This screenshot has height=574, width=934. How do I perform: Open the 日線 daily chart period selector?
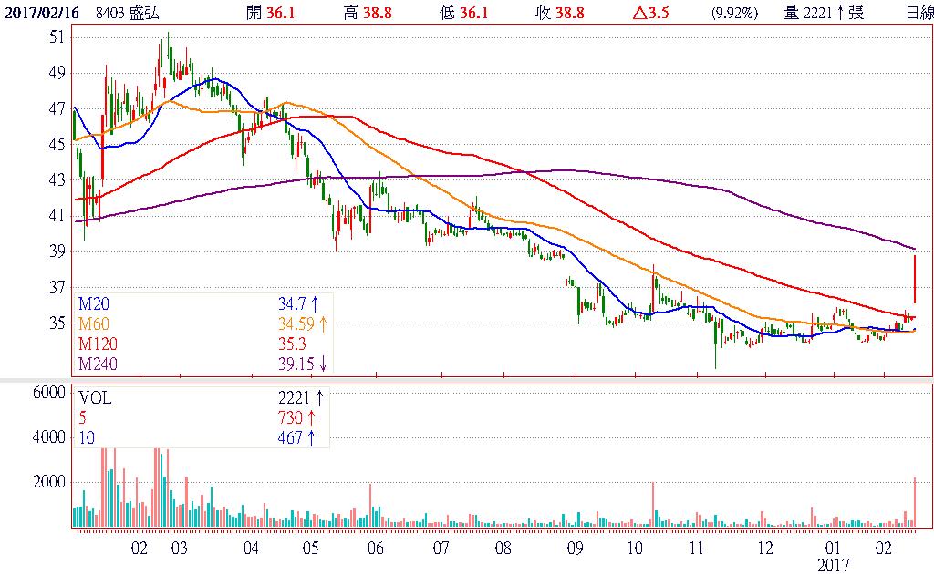(918, 14)
